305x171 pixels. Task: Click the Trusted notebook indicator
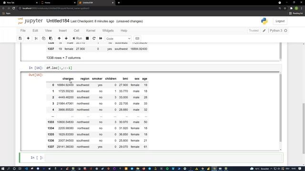(x=254, y=30)
